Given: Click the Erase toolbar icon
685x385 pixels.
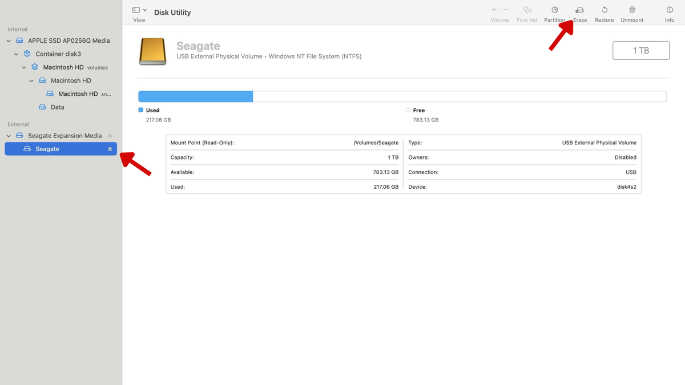Looking at the screenshot, I should (580, 10).
